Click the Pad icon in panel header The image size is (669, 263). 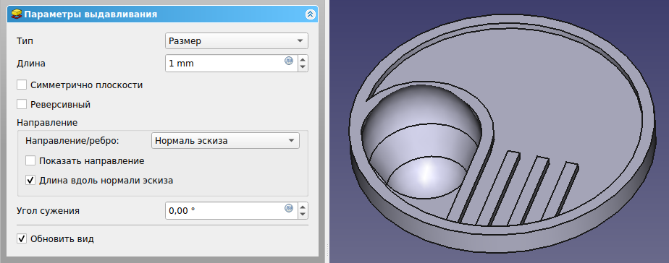16,14
